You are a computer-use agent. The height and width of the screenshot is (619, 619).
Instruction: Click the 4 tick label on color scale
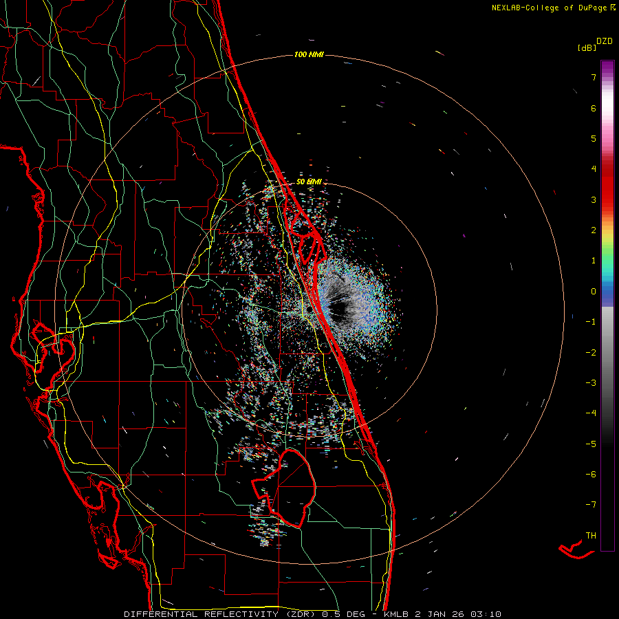pos(594,169)
